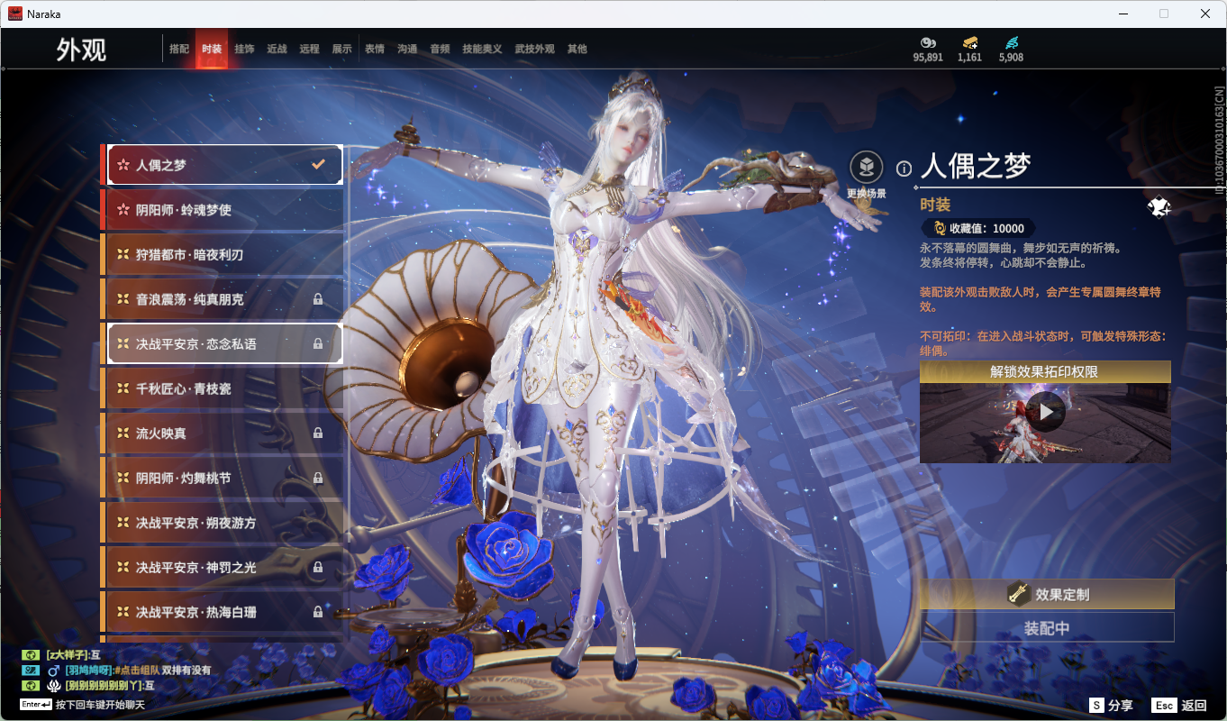
Task: Click the lock icon on 决战平安京·神罚之光
Action: [x=318, y=568]
